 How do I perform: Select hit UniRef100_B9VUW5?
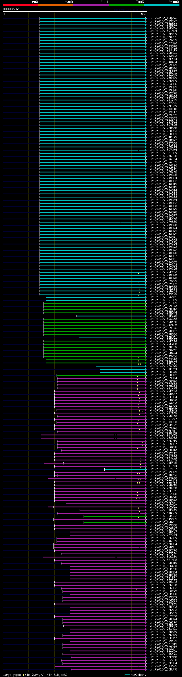coord(163,435)
